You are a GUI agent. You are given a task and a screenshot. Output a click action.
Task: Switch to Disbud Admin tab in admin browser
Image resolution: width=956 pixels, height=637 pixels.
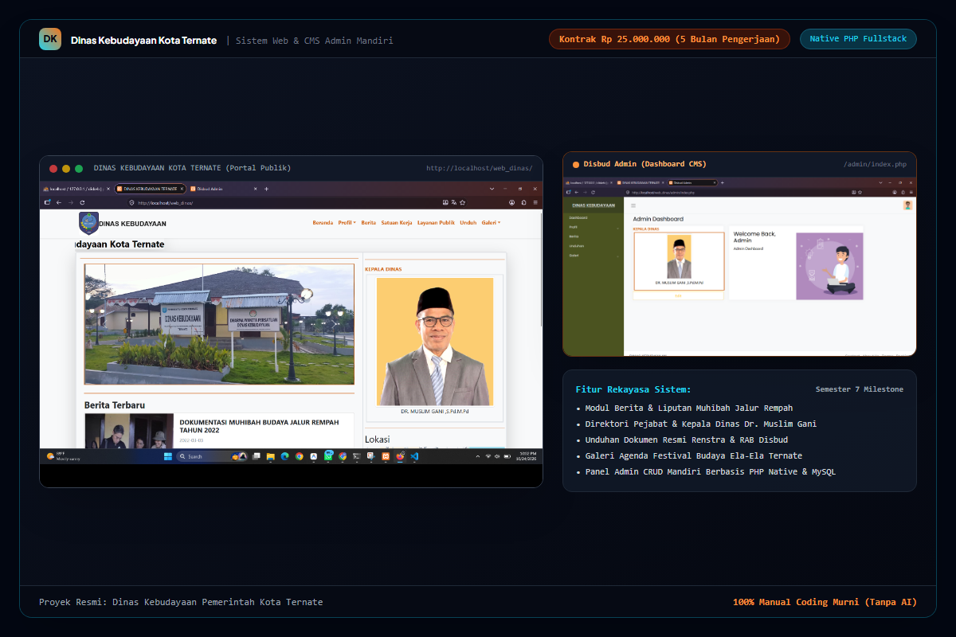click(x=692, y=182)
